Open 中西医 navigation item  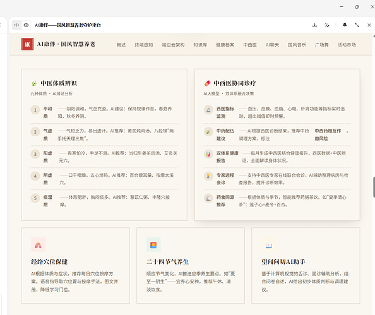point(250,45)
